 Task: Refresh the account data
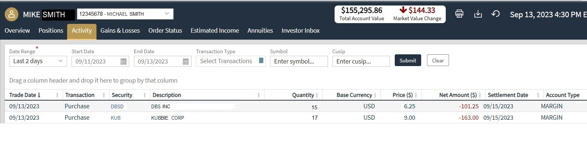[496, 14]
